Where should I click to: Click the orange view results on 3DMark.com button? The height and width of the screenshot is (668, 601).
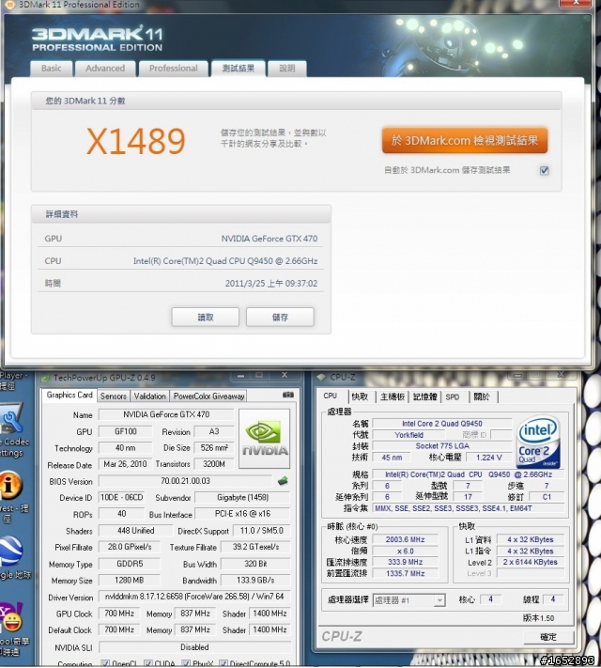465,140
